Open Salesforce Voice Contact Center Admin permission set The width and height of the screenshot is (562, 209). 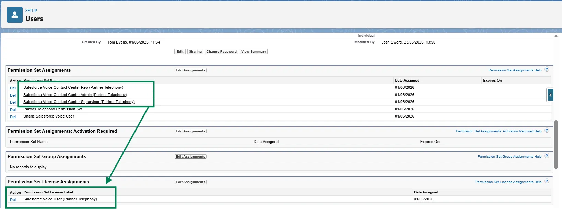pyautogui.click(x=75, y=95)
